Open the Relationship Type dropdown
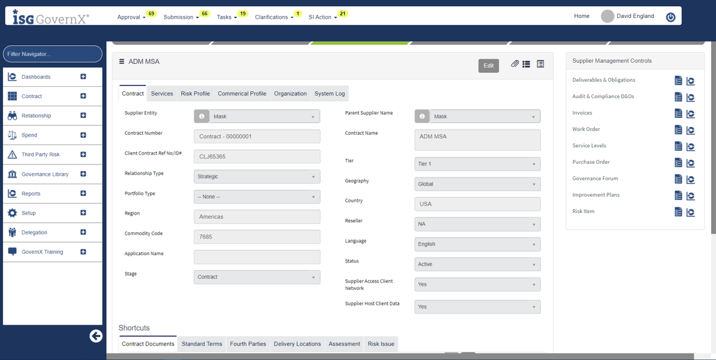 (257, 176)
